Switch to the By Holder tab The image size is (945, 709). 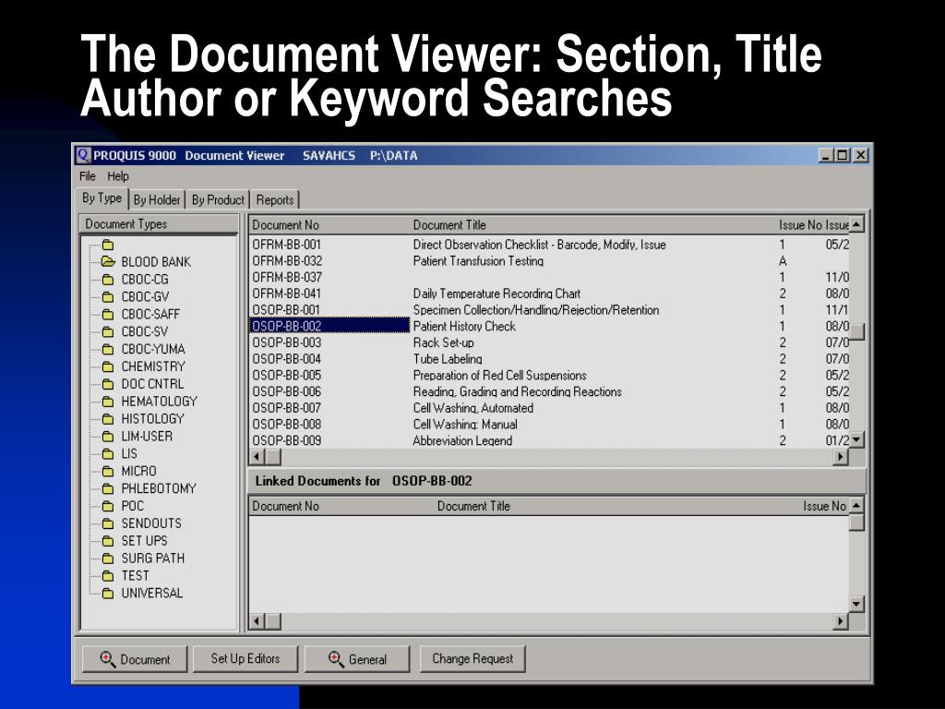tap(157, 199)
